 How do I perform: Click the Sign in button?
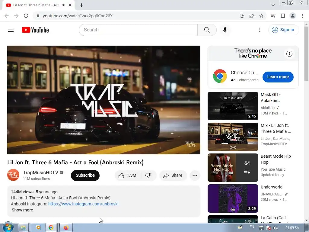283,30
